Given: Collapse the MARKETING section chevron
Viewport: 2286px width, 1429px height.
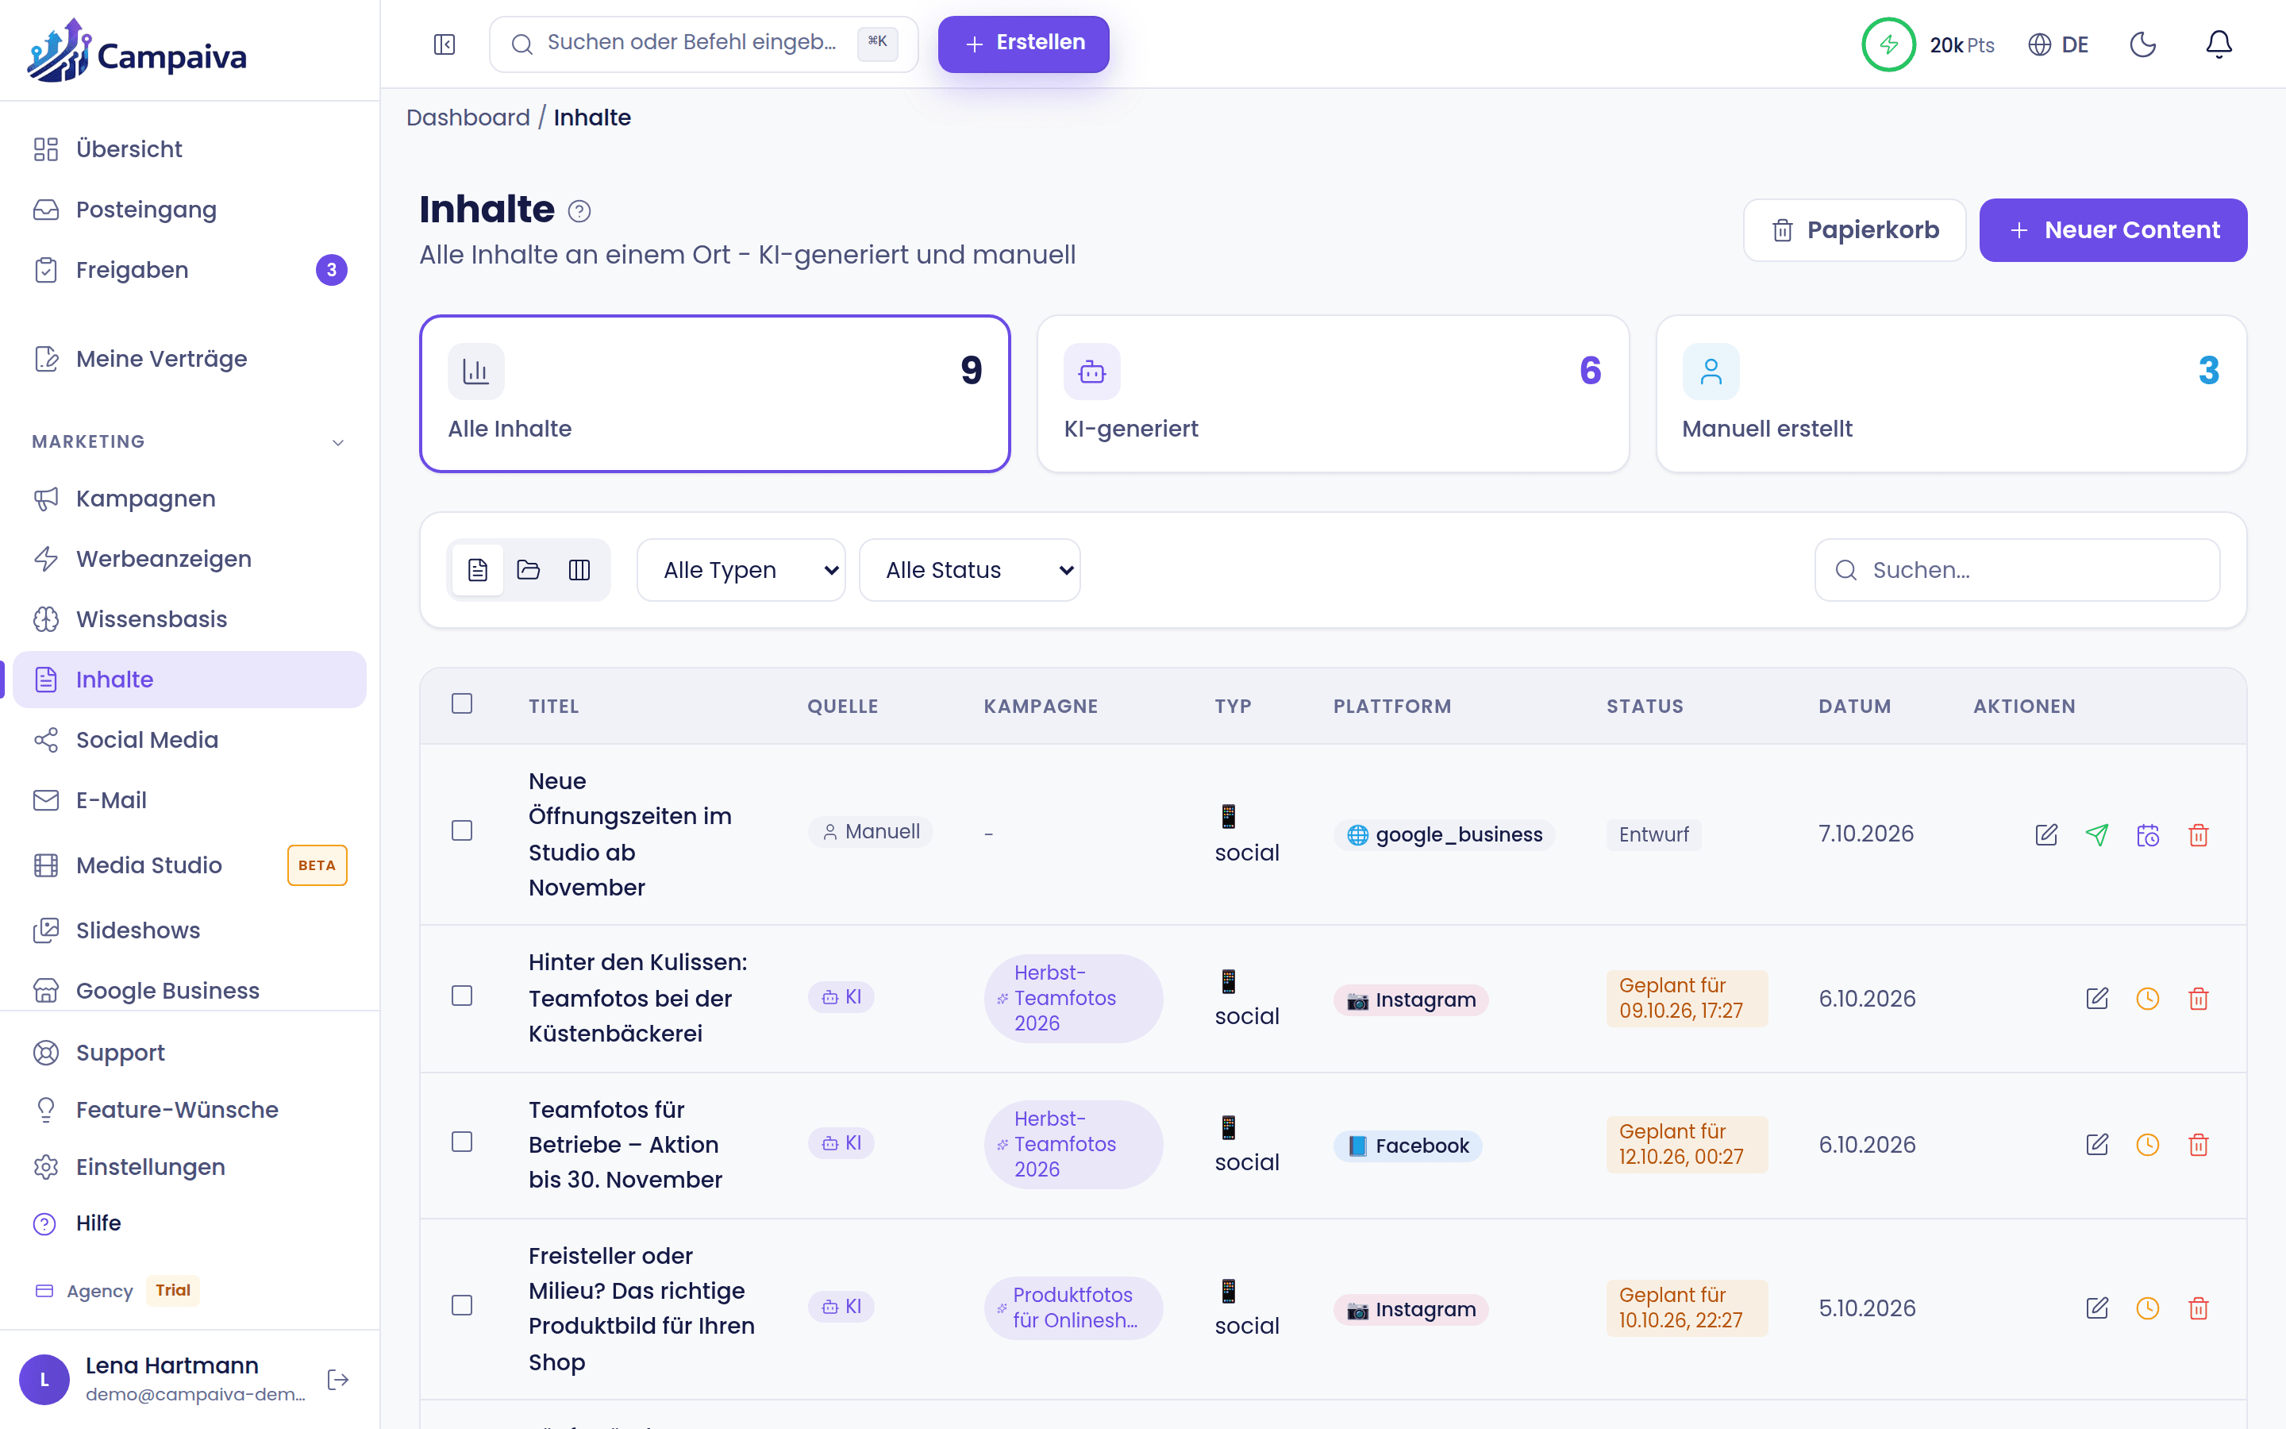Looking at the screenshot, I should (338, 442).
